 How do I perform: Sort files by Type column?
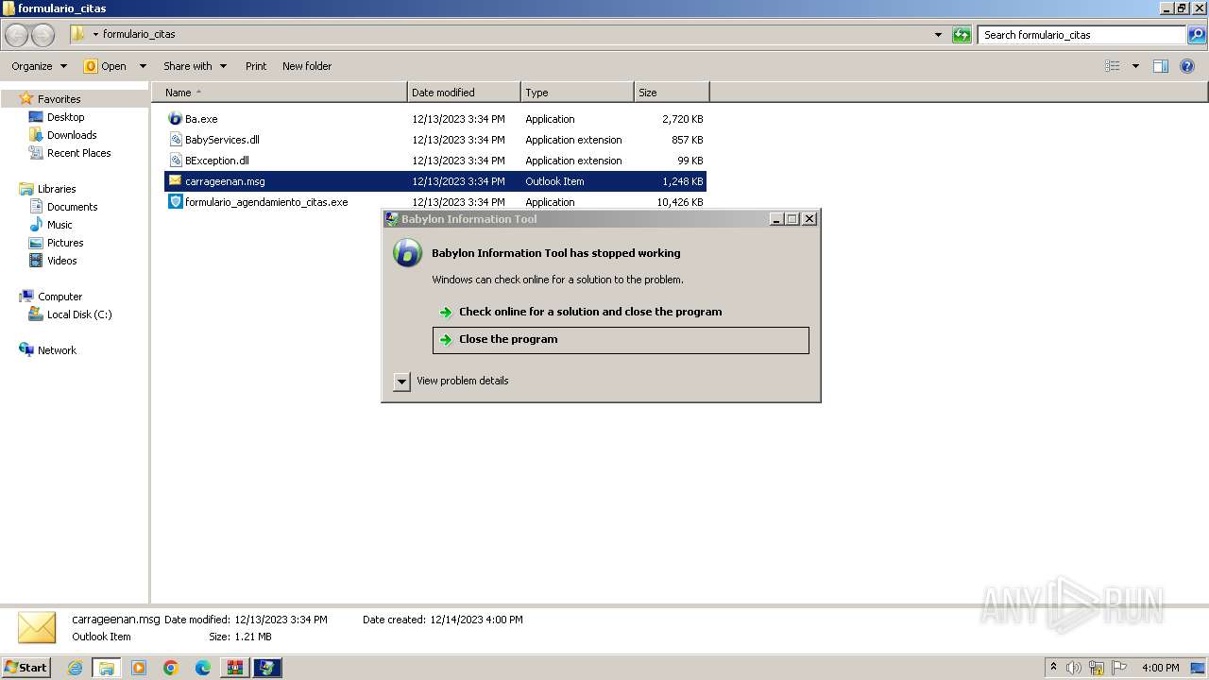[577, 93]
